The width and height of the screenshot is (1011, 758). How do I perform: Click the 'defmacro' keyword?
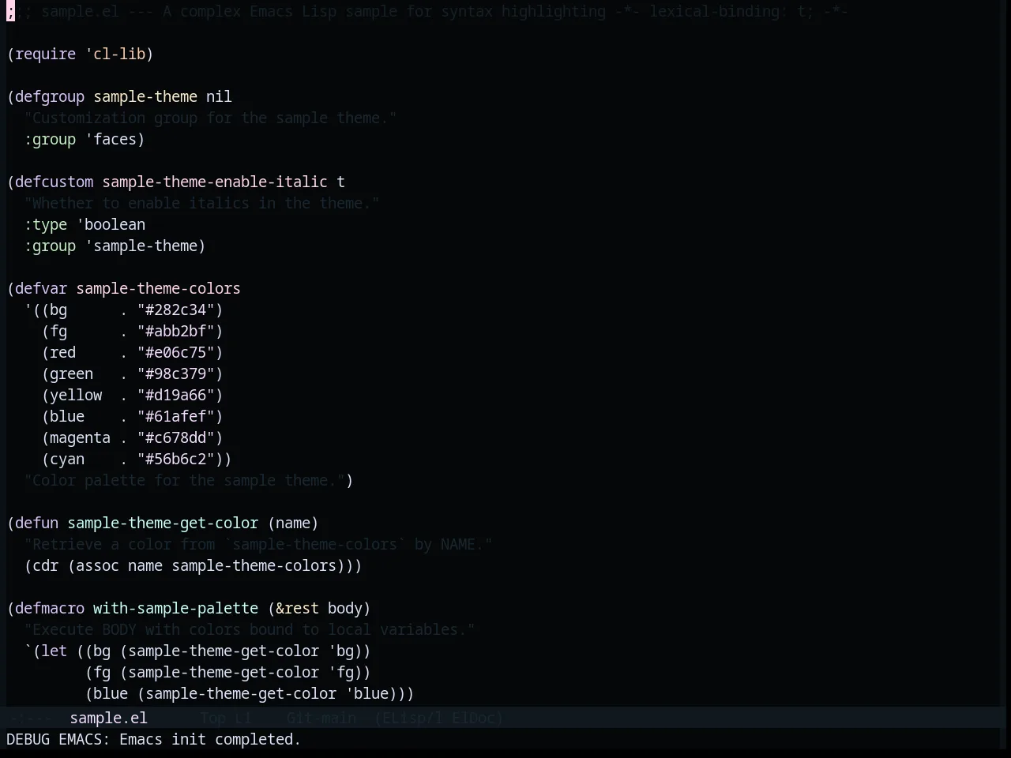click(50, 608)
